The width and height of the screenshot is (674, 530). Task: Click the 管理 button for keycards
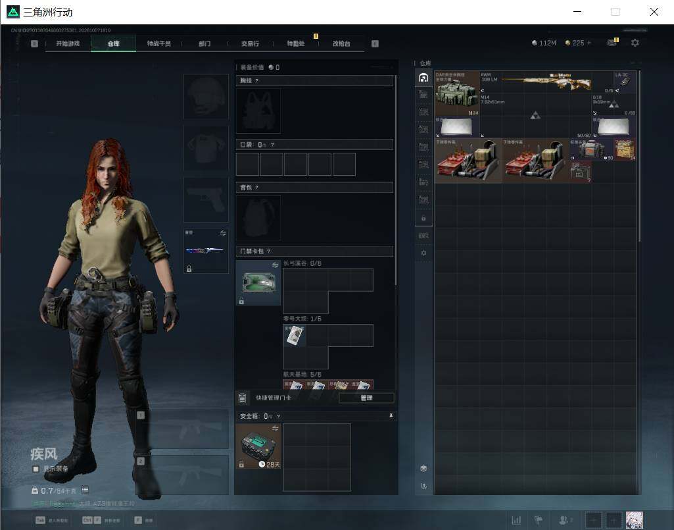click(366, 398)
